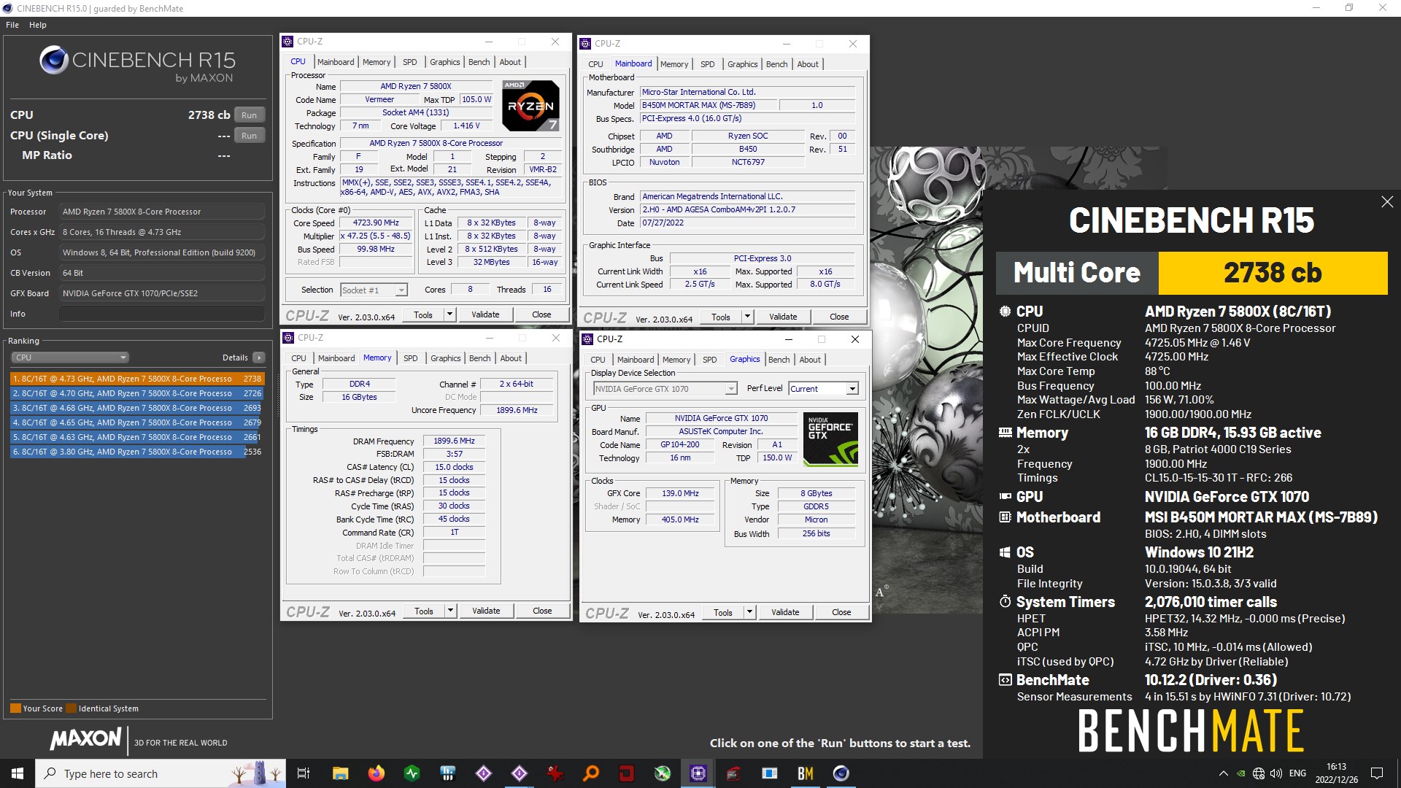Viewport: 1401px width, 788px height.
Task: Open Cinebench icon in the taskbar
Action: [x=841, y=773]
